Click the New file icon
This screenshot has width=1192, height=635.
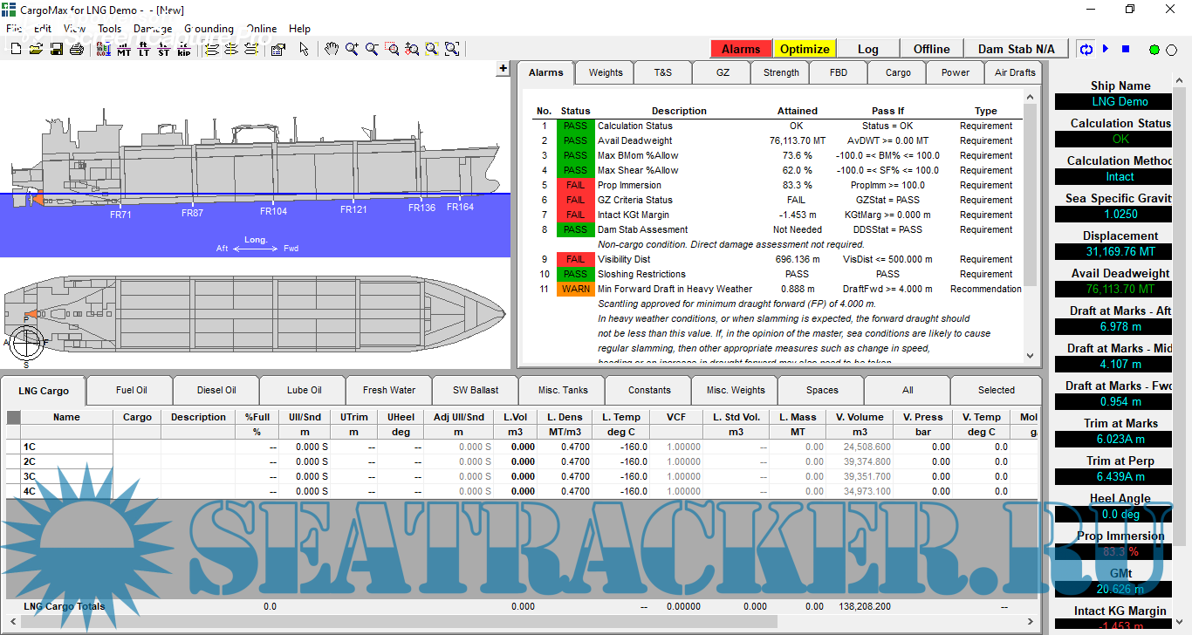point(16,50)
